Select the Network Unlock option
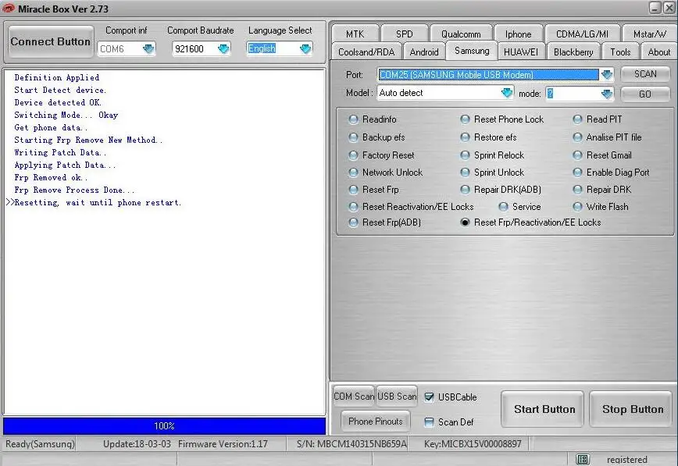Image resolution: width=678 pixels, height=466 pixels. pyautogui.click(x=353, y=172)
